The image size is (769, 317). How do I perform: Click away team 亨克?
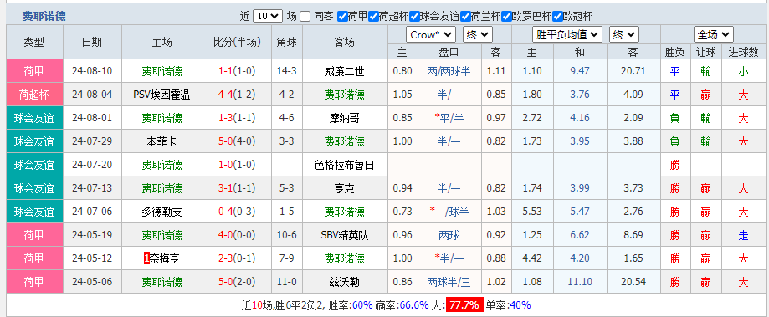pyautogui.click(x=344, y=188)
